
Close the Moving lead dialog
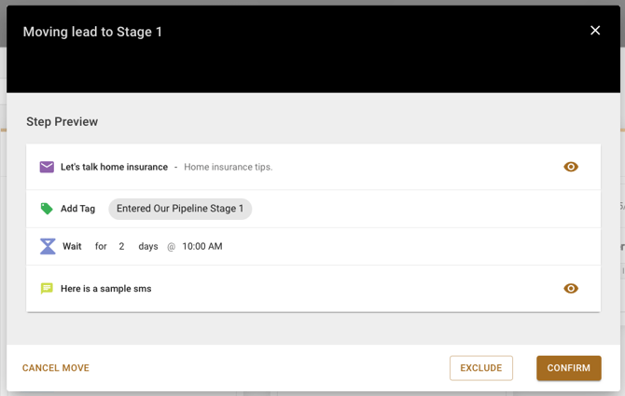pyautogui.click(x=595, y=31)
